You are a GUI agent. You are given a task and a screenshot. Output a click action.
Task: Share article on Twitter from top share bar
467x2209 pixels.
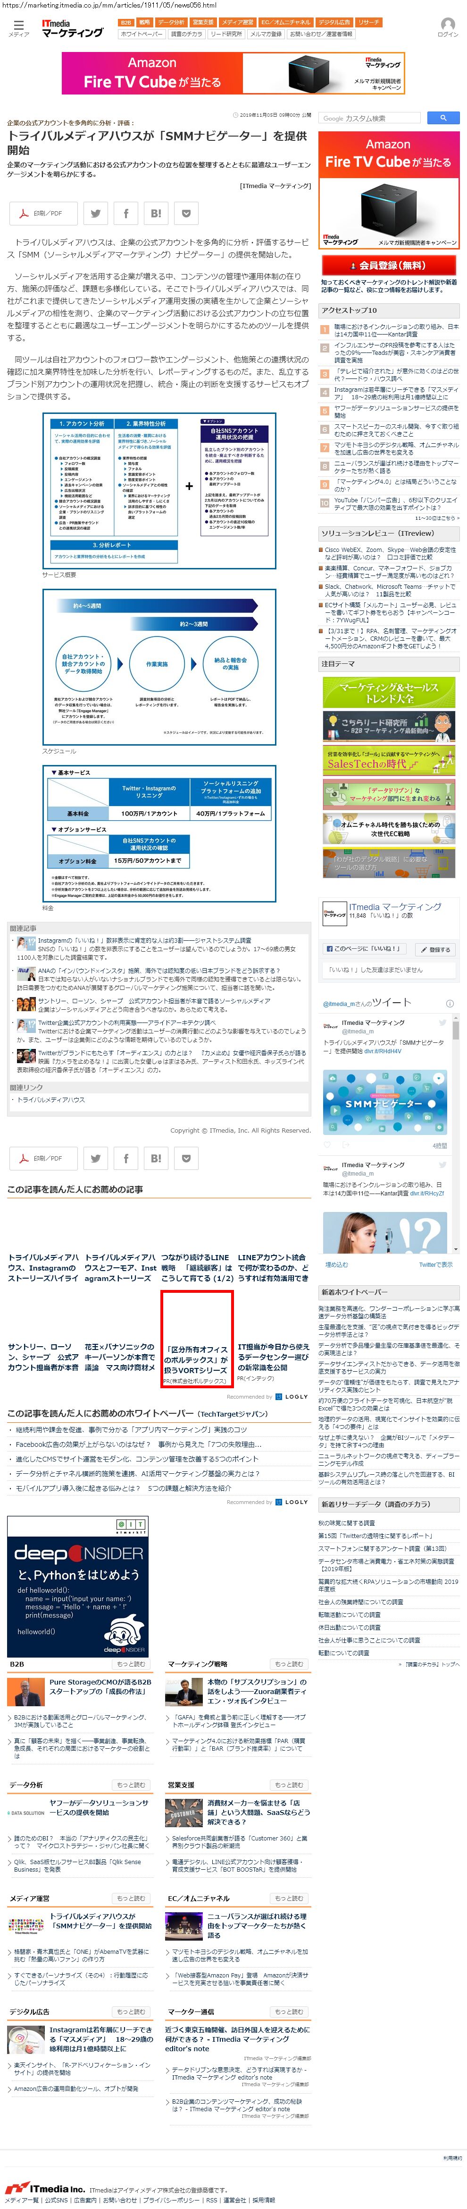96,214
